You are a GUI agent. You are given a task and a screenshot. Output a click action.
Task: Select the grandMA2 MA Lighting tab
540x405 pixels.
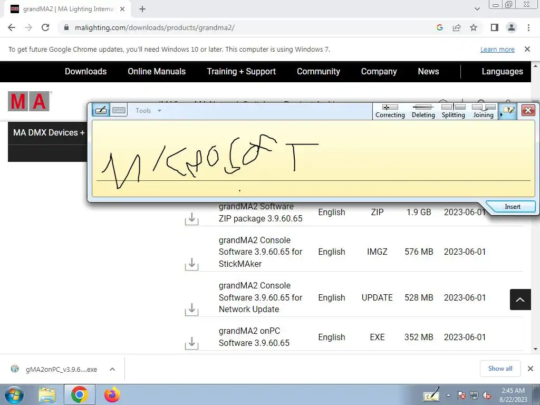pyautogui.click(x=67, y=9)
